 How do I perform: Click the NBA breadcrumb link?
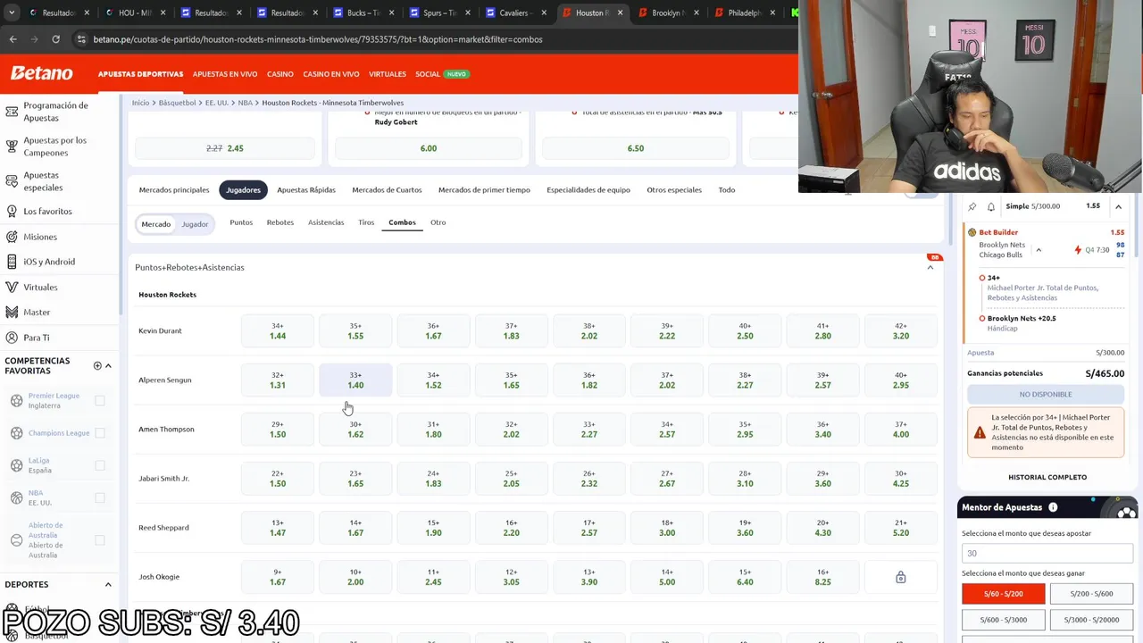(x=245, y=103)
